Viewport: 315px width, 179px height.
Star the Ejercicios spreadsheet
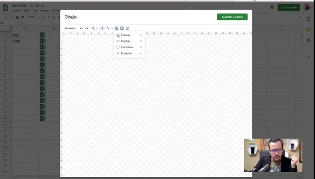point(32,5)
